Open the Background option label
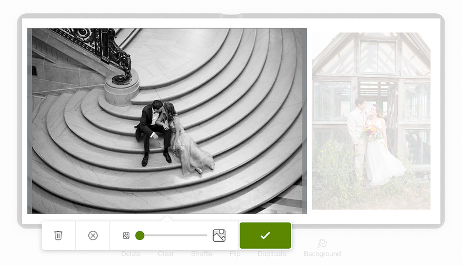 pos(322,254)
